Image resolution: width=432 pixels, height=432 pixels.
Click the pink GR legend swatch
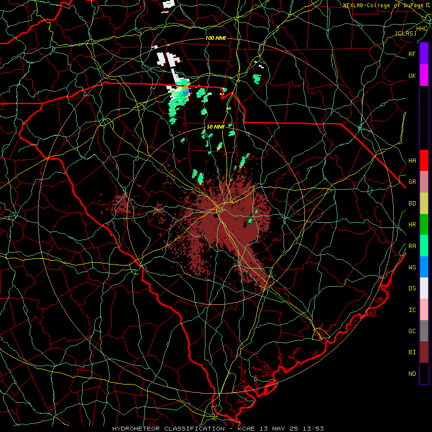pyautogui.click(x=424, y=181)
